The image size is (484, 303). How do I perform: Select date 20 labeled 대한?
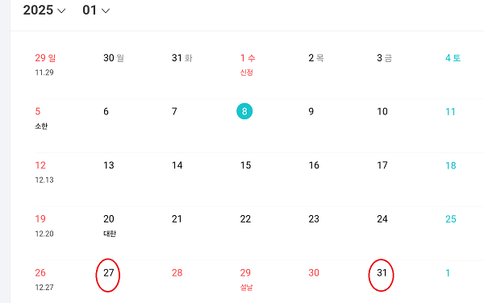pos(109,226)
